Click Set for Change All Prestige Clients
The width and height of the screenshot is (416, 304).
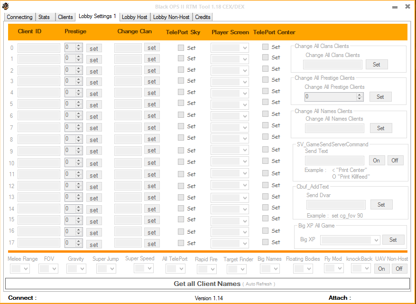[380, 97]
